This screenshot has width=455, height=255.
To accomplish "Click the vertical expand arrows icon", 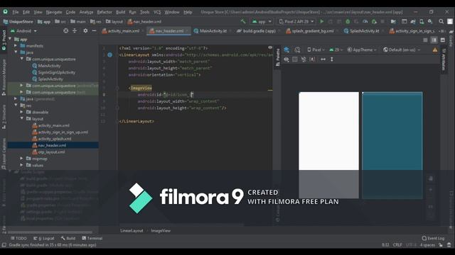I will (x=332, y=59).
